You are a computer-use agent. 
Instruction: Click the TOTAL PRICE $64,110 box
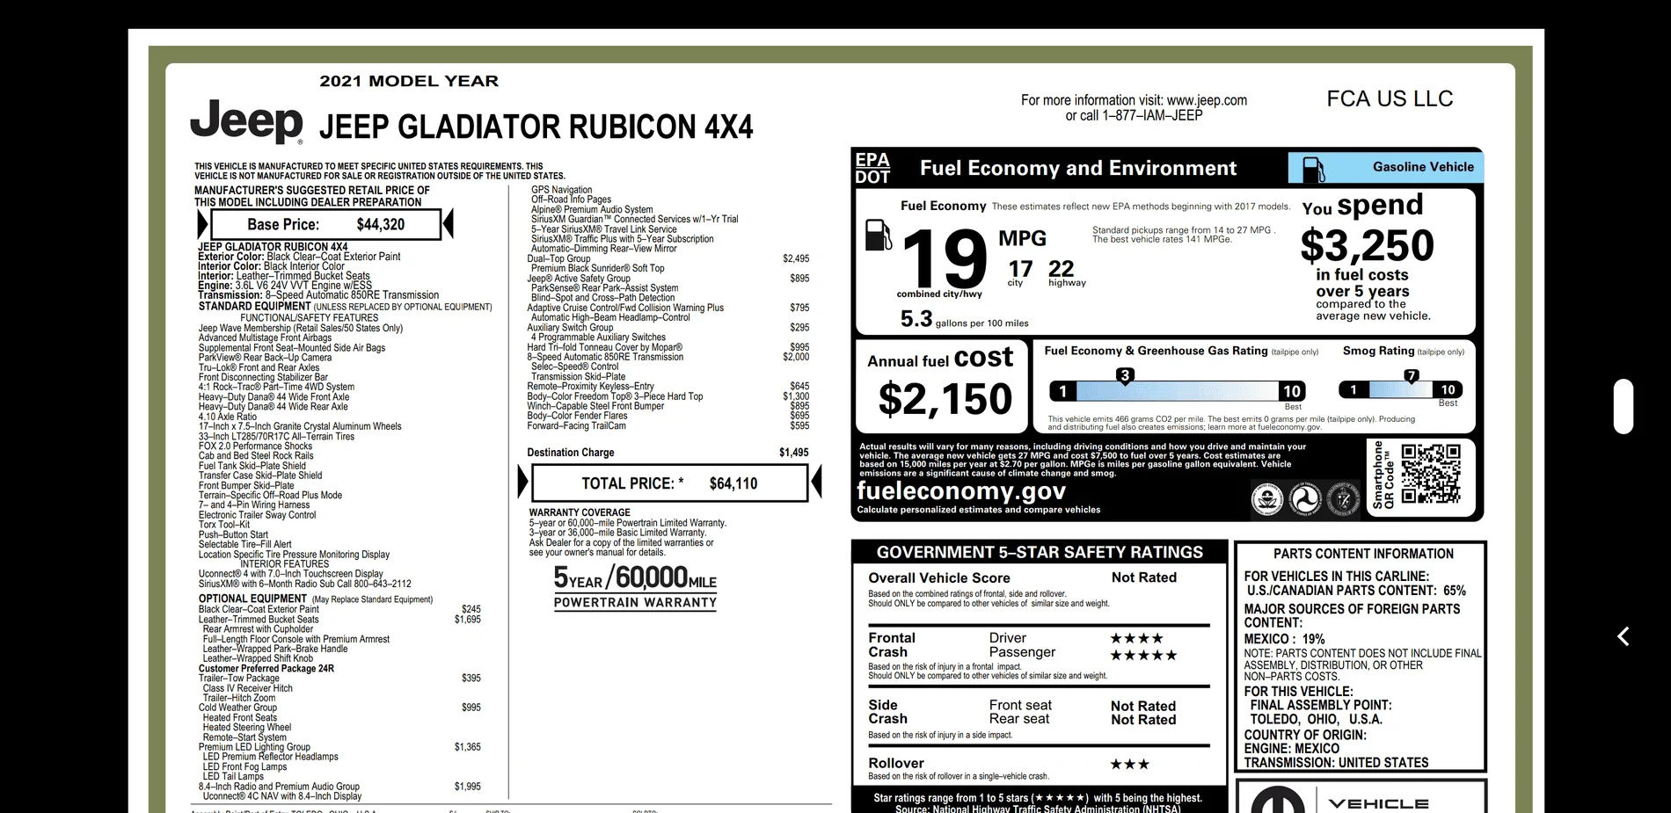pyautogui.click(x=669, y=483)
